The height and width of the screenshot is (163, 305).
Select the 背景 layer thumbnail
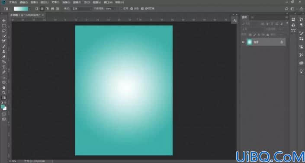[x=249, y=42]
